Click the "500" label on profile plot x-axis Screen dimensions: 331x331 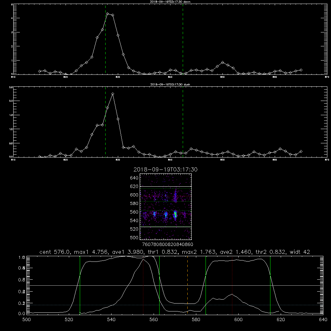pos(26,320)
